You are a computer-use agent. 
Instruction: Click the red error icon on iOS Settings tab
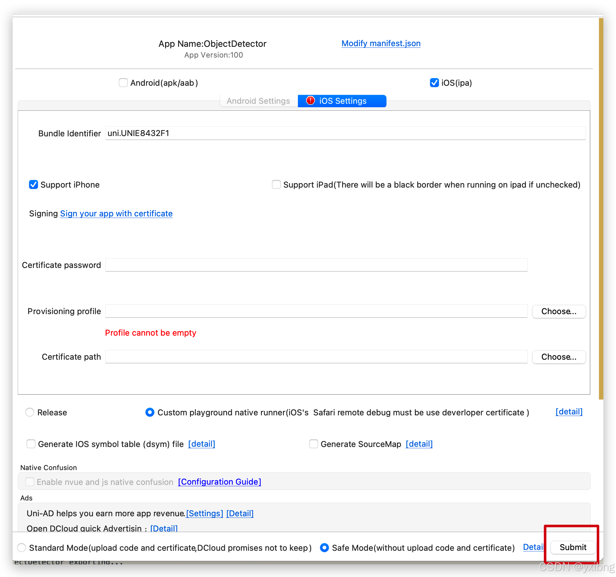point(311,101)
